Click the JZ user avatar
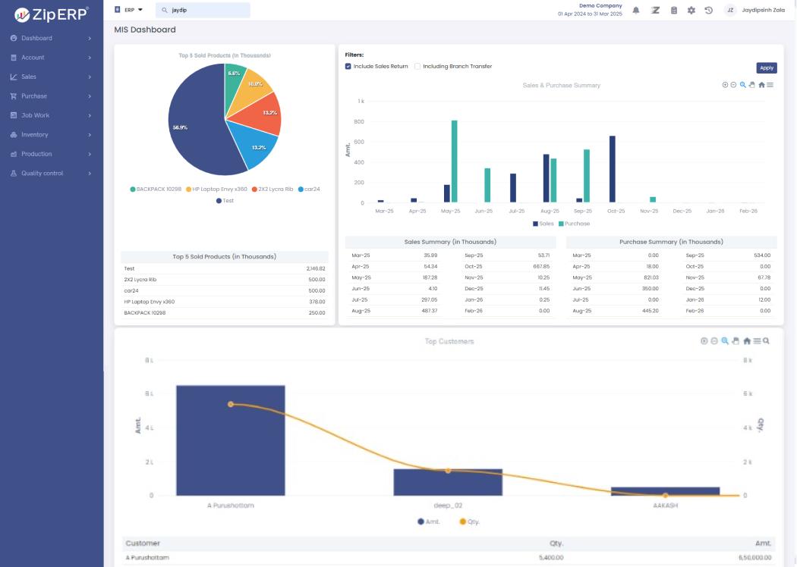 [730, 10]
